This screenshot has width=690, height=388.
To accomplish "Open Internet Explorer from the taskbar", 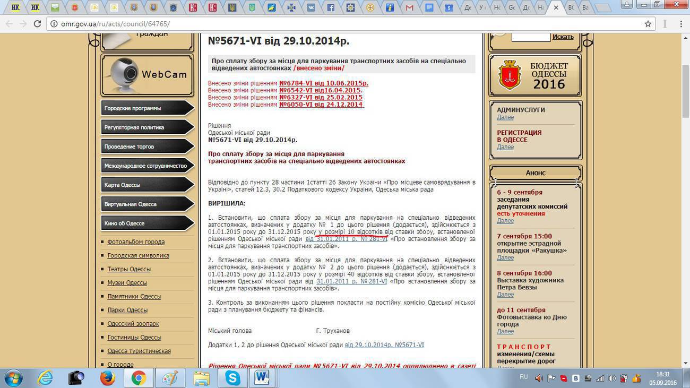I will coord(46,378).
